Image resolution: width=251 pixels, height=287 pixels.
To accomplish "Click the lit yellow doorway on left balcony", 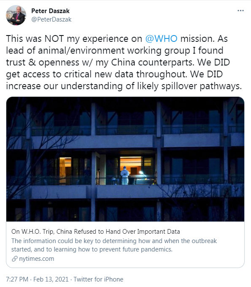I will click(65, 171).
